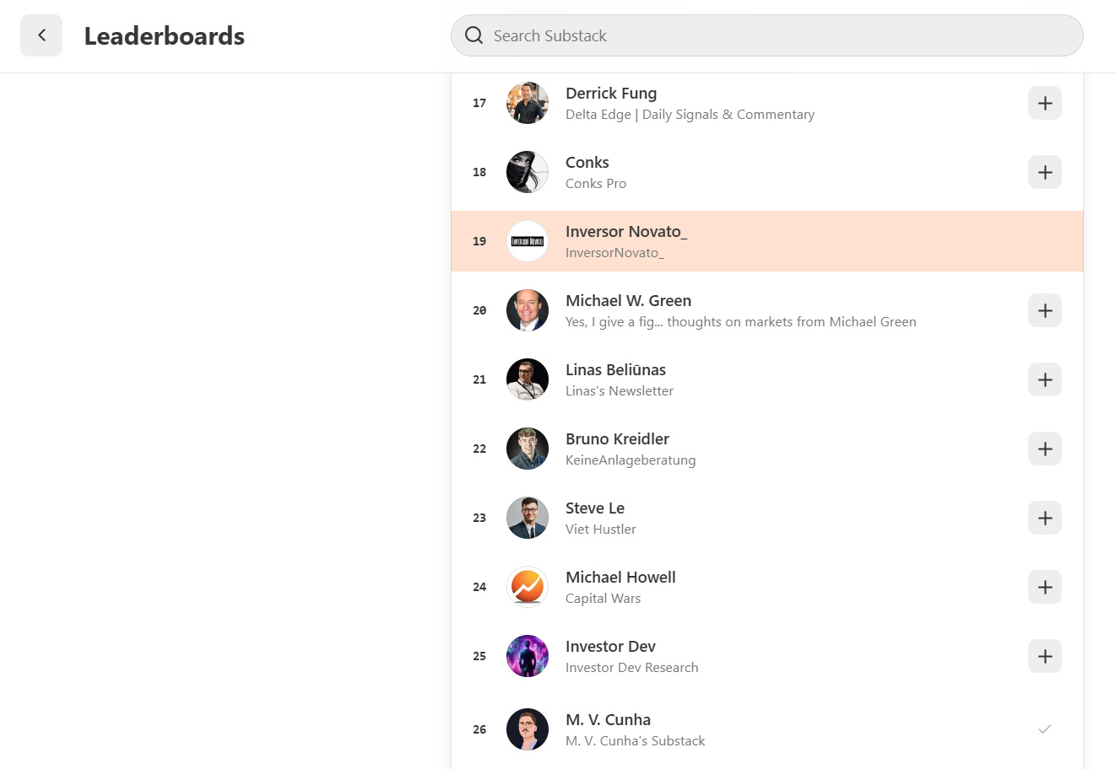Click 'KeineAnlageberatung' publication text
This screenshot has width=1115, height=769.
[631, 460]
